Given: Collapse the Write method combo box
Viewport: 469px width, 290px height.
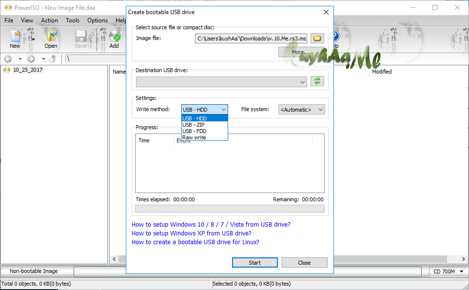Looking at the screenshot, I should [x=205, y=110].
